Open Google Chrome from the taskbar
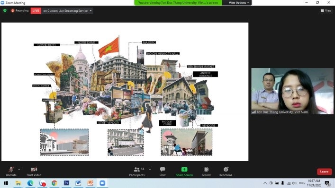Screen dimensions: 335x188 pyautogui.click(x=54, y=183)
